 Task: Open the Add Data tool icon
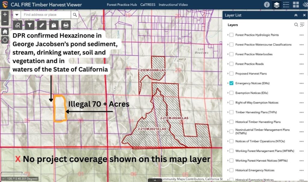(x=54, y=25)
